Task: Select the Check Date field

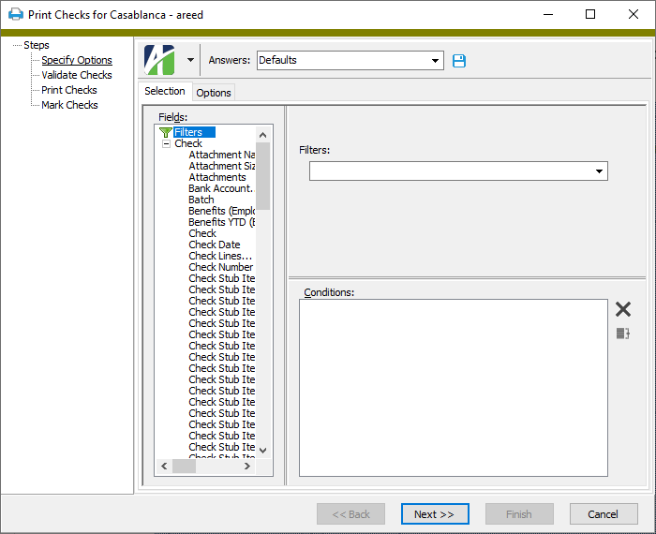Action: pyautogui.click(x=214, y=245)
